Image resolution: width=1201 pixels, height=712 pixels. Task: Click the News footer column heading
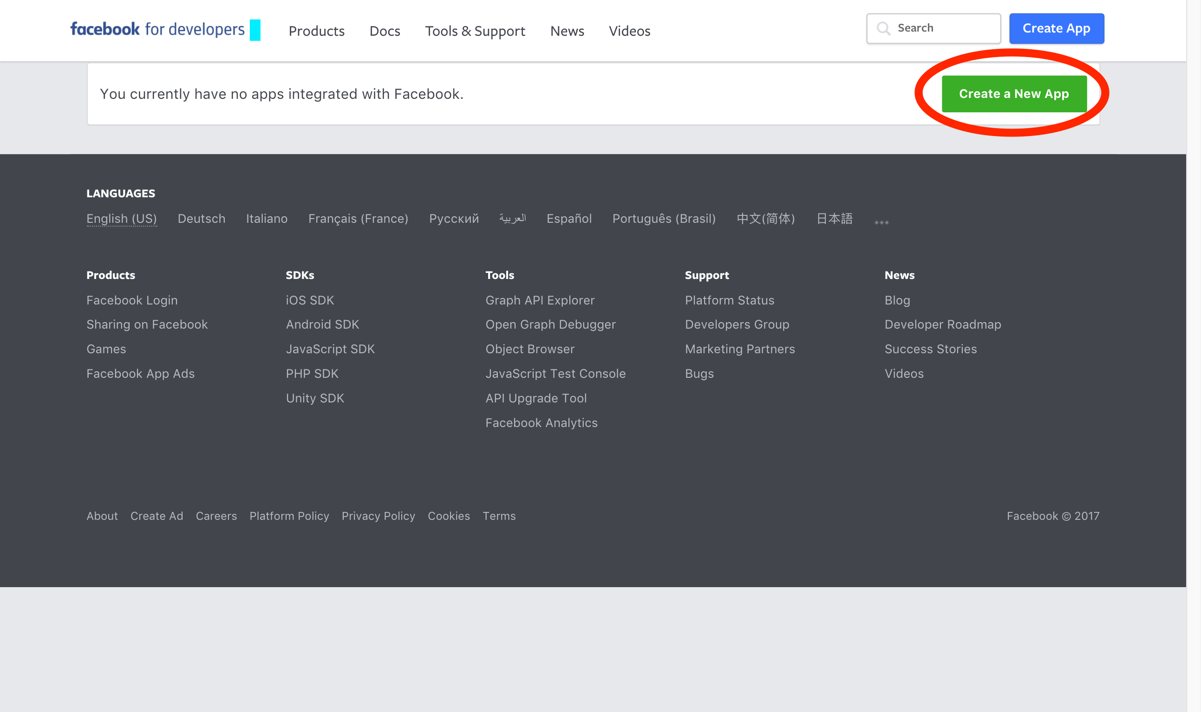click(x=899, y=275)
